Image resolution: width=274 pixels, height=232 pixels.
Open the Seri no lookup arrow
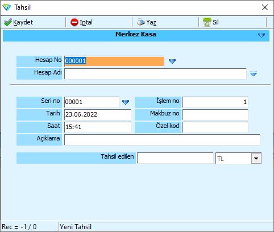coord(126,102)
